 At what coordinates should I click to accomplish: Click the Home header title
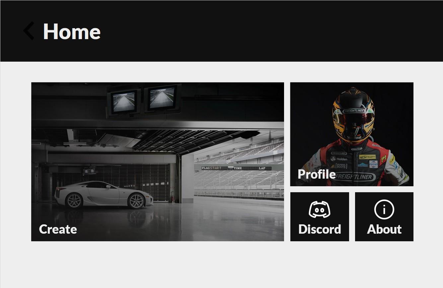coord(72,31)
